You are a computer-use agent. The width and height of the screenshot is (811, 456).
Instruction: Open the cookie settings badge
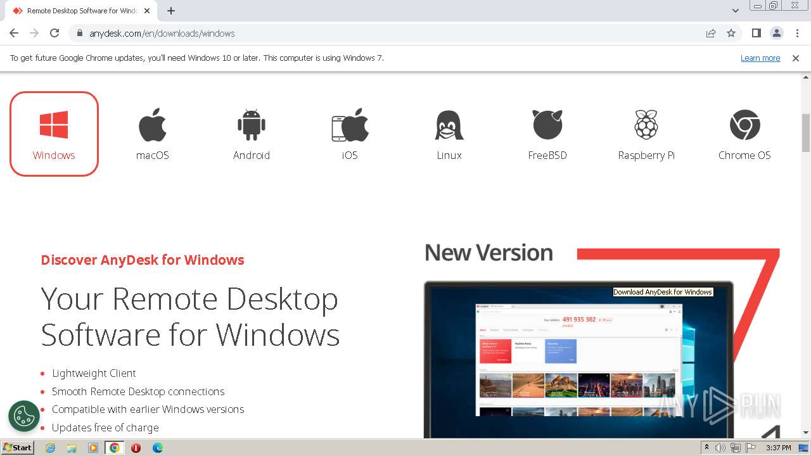click(24, 416)
